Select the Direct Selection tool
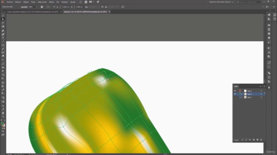 pos(3,19)
